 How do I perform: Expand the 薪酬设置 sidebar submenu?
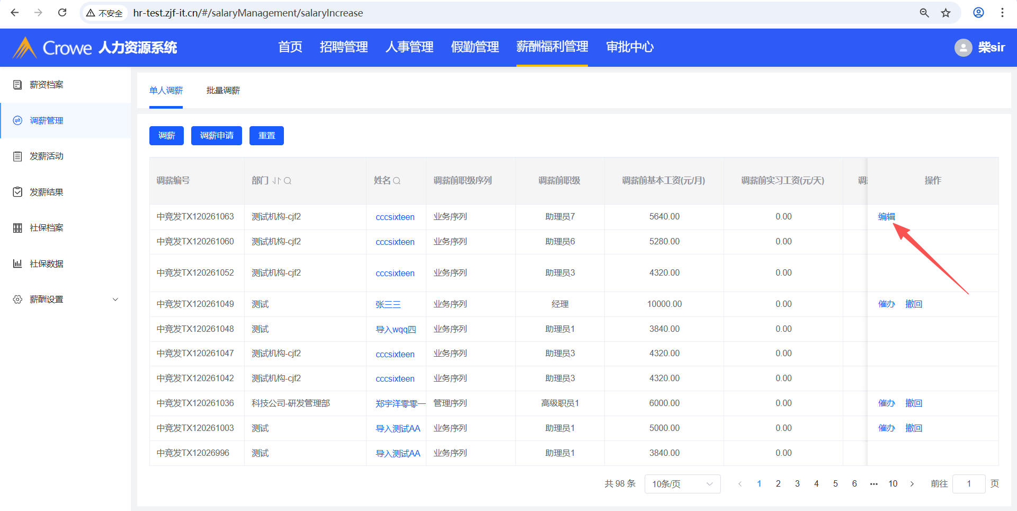pyautogui.click(x=115, y=299)
